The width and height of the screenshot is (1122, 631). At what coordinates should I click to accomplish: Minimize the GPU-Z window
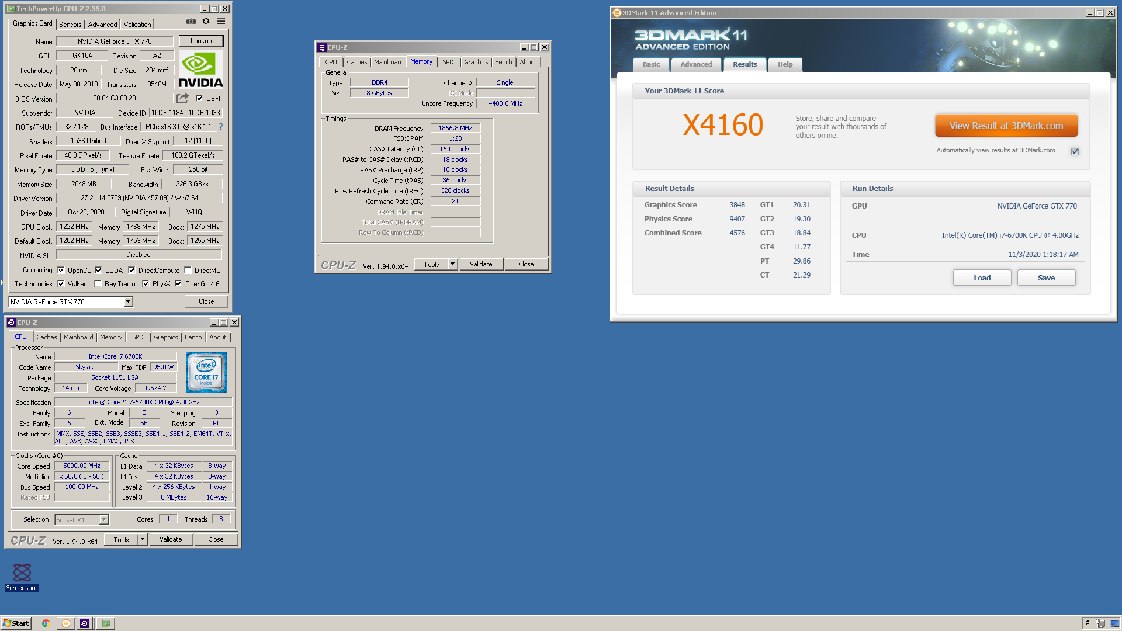[205, 9]
